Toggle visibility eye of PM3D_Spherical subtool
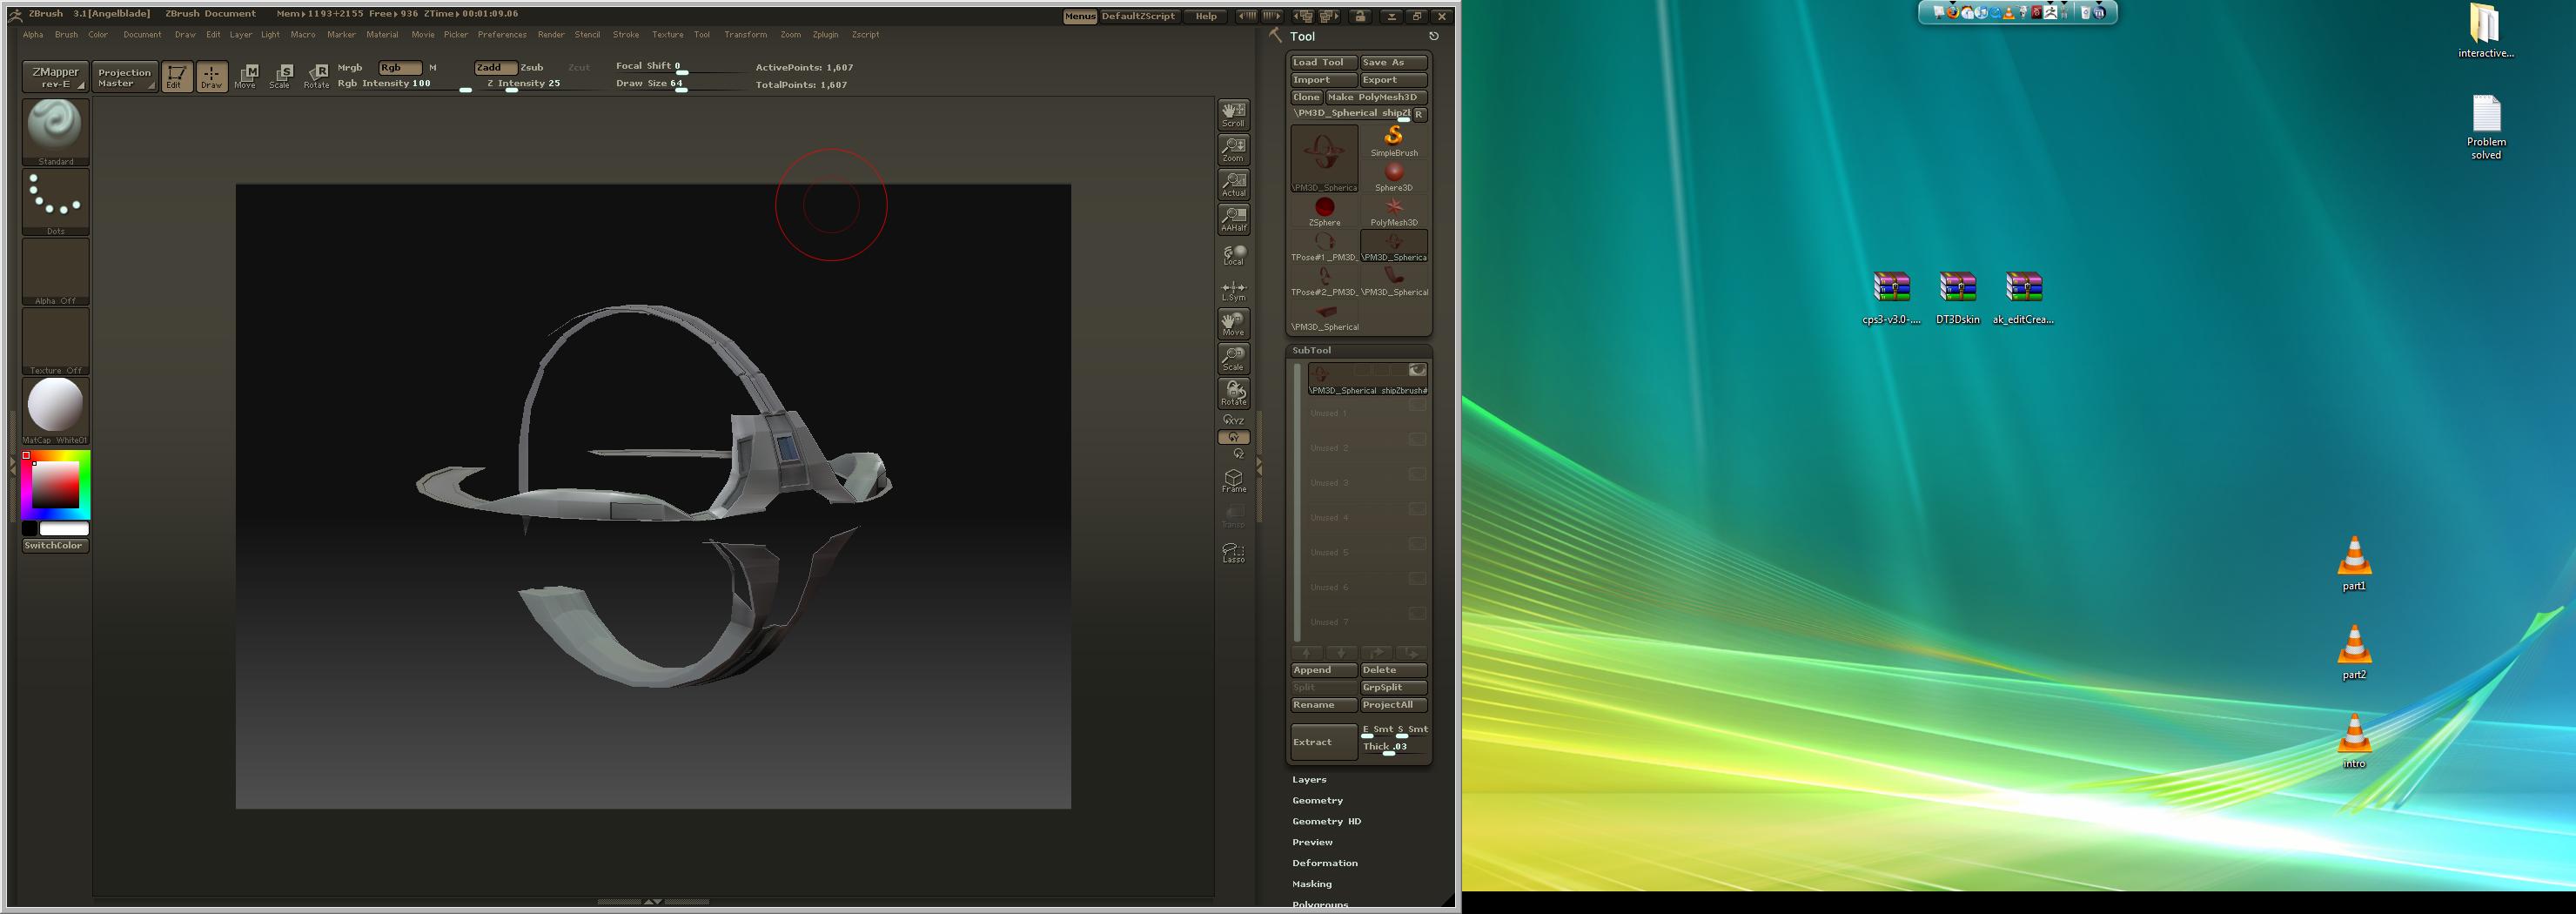This screenshot has height=914, width=2576. [x=1417, y=370]
